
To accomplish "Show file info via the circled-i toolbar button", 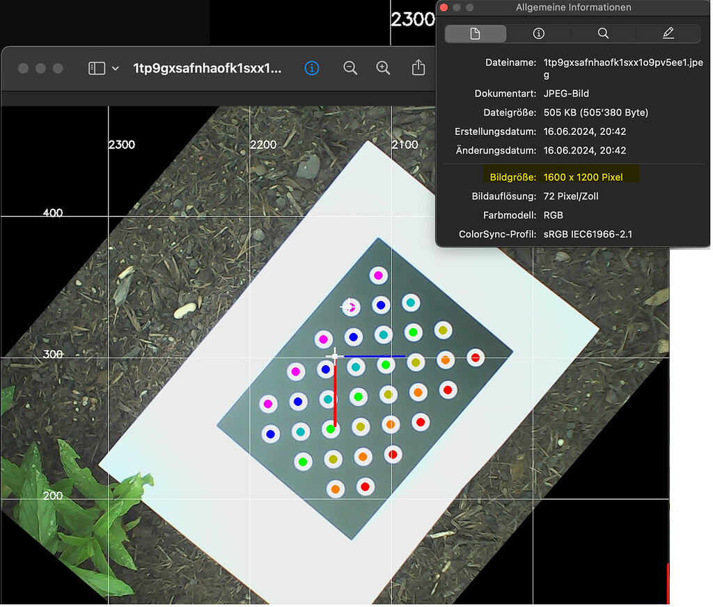I will [311, 68].
